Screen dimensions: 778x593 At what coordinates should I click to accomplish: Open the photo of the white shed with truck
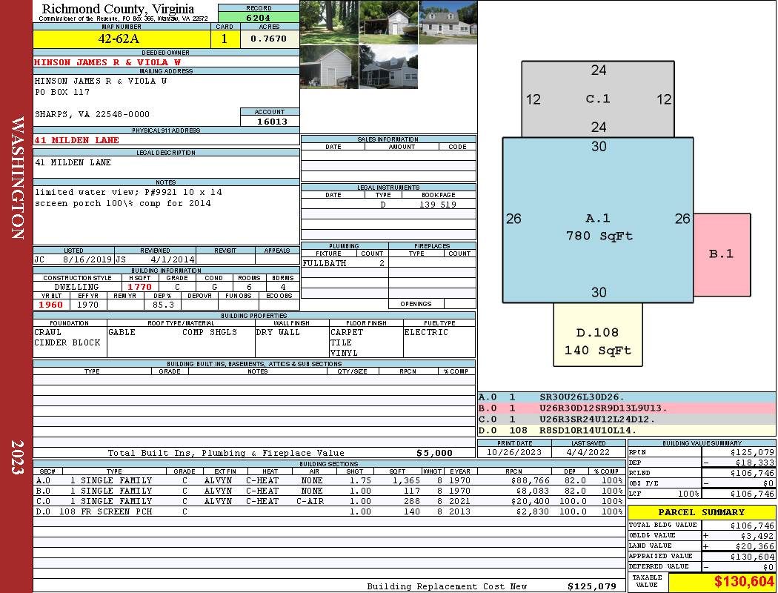click(x=329, y=67)
